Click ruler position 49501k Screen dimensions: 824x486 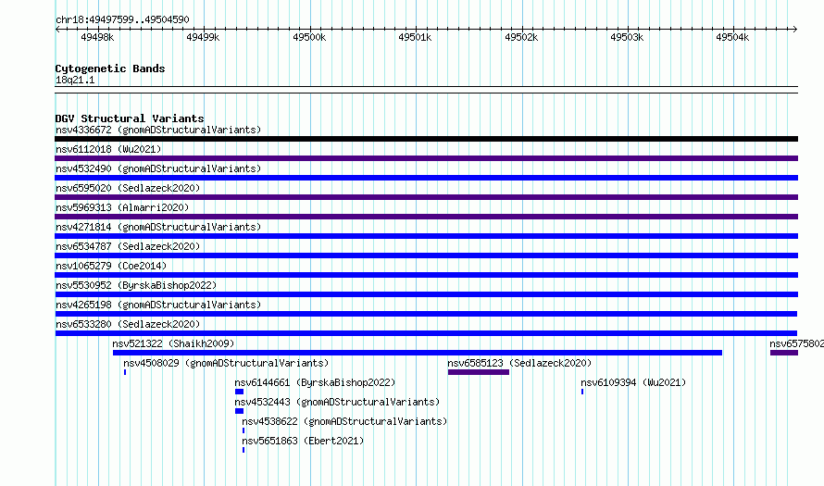tap(415, 37)
